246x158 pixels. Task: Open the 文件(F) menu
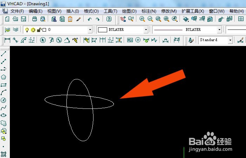coord(17,11)
